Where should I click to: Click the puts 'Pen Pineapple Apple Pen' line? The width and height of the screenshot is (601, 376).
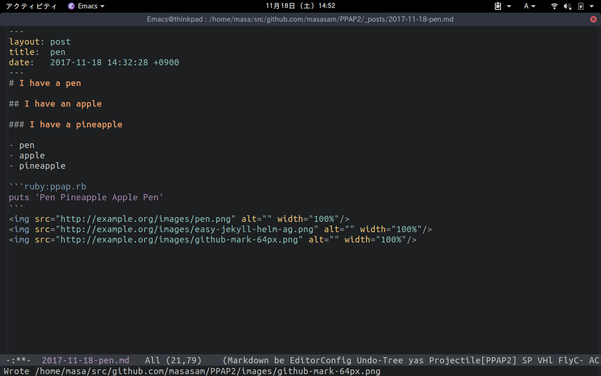(86, 197)
